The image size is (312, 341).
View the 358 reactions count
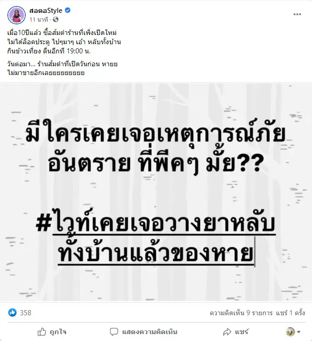click(x=26, y=313)
